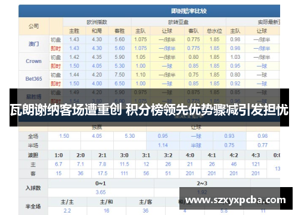
Task: Click the 公司 column header
Action: [x=33, y=26]
